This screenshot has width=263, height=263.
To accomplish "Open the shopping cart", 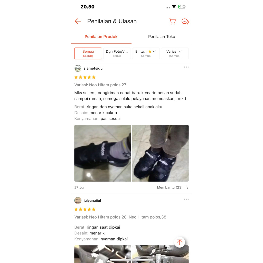I will (172, 21).
